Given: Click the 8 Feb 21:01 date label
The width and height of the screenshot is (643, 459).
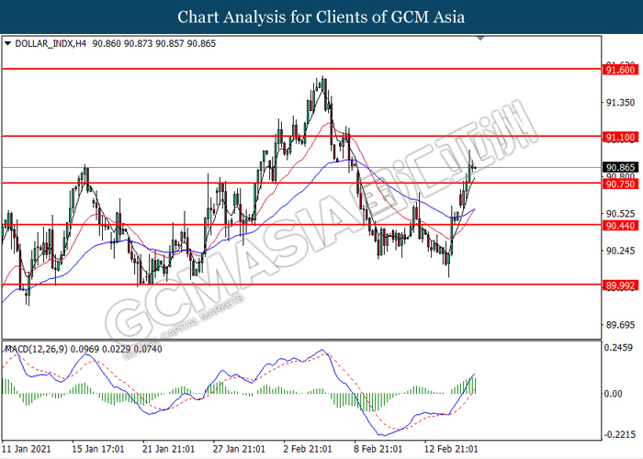Looking at the screenshot, I should (x=378, y=449).
